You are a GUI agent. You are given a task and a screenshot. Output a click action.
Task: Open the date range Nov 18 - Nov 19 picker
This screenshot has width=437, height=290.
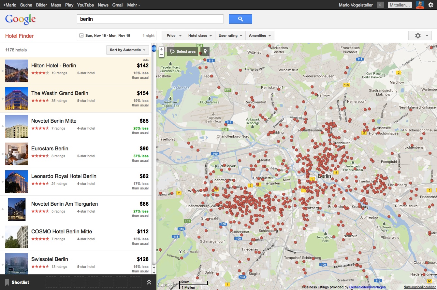point(117,35)
